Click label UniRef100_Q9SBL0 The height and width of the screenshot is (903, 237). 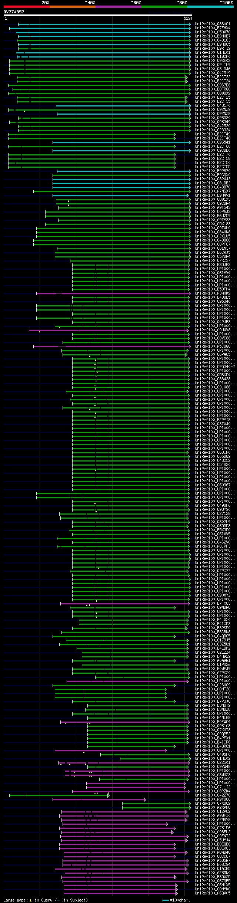pyautogui.click(x=213, y=151)
